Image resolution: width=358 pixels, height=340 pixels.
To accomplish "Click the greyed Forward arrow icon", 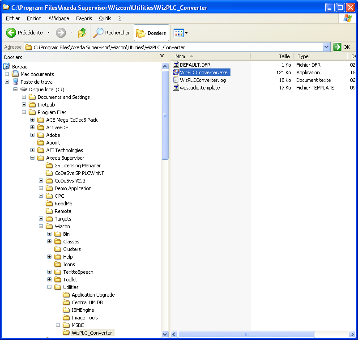I will click(61, 33).
